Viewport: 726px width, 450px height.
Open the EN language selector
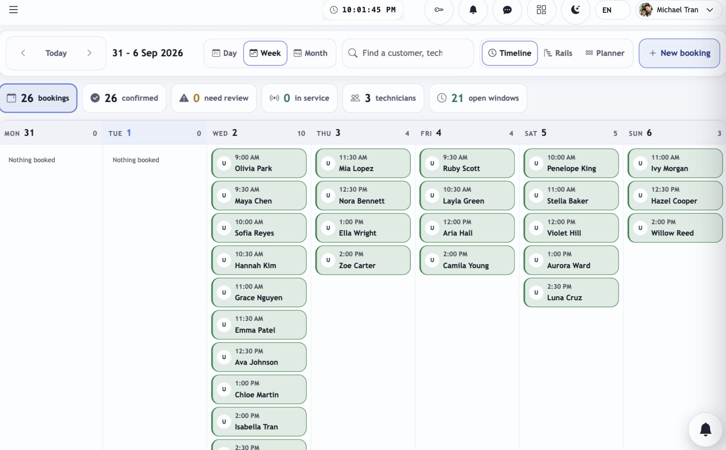(612, 10)
